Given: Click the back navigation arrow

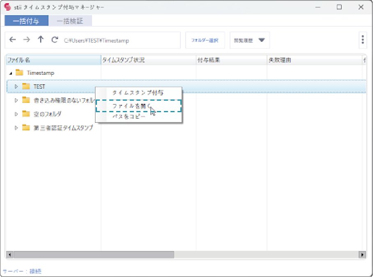Looking at the screenshot, I should tap(13, 40).
